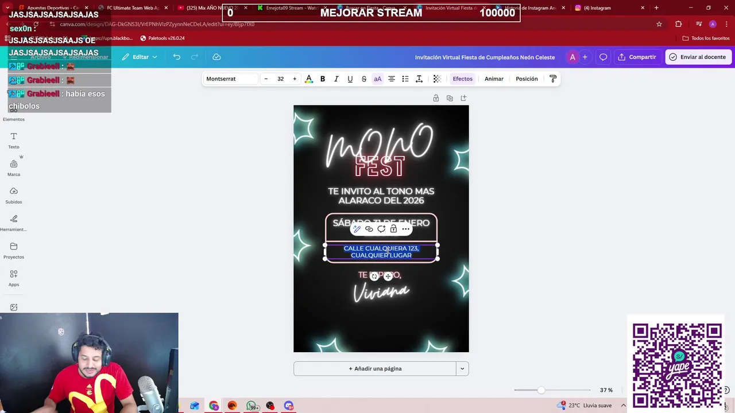Open the Herramientas sidebar panel
Screen dimensions: 735x413
(14, 223)
